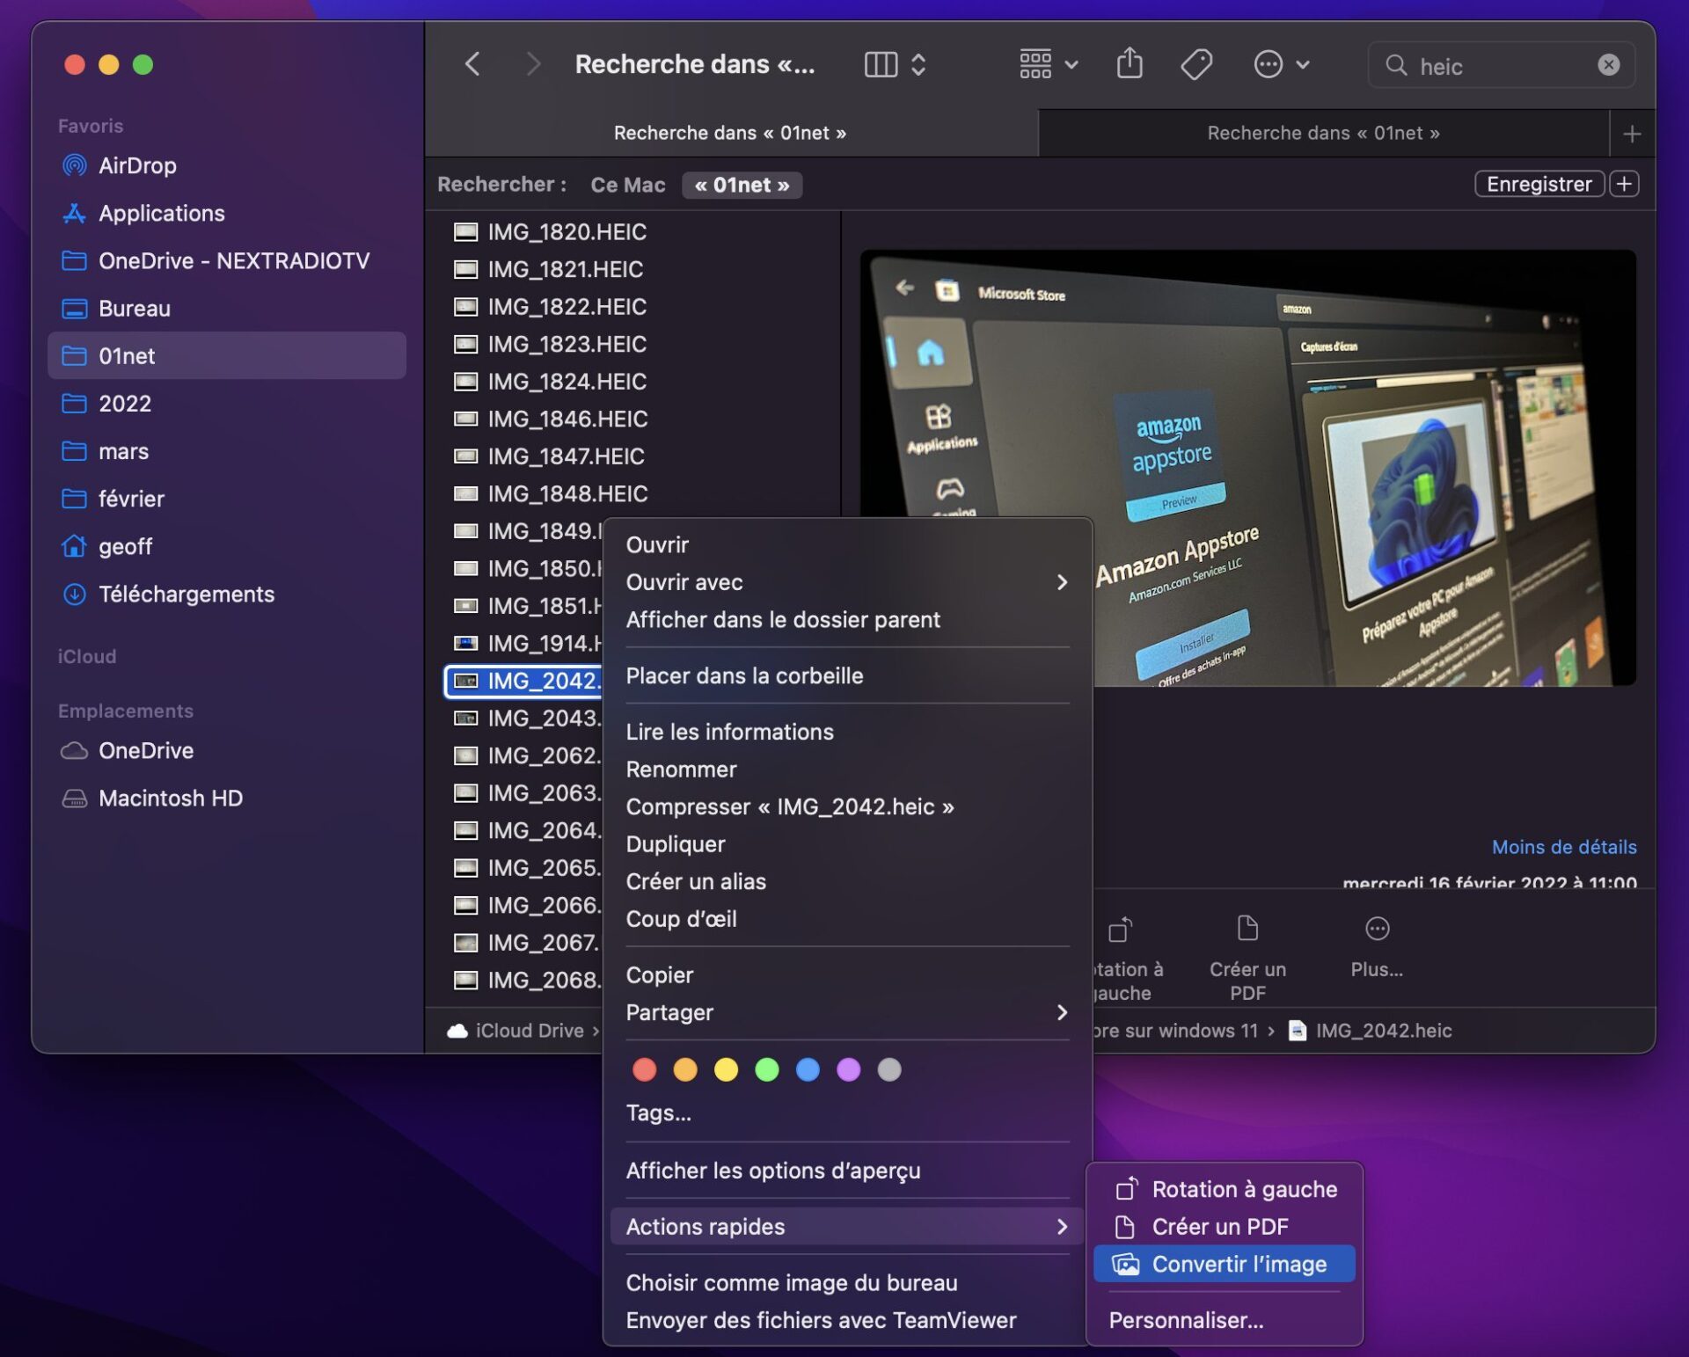
Task: Apply the blue tag color
Action: click(x=808, y=1069)
